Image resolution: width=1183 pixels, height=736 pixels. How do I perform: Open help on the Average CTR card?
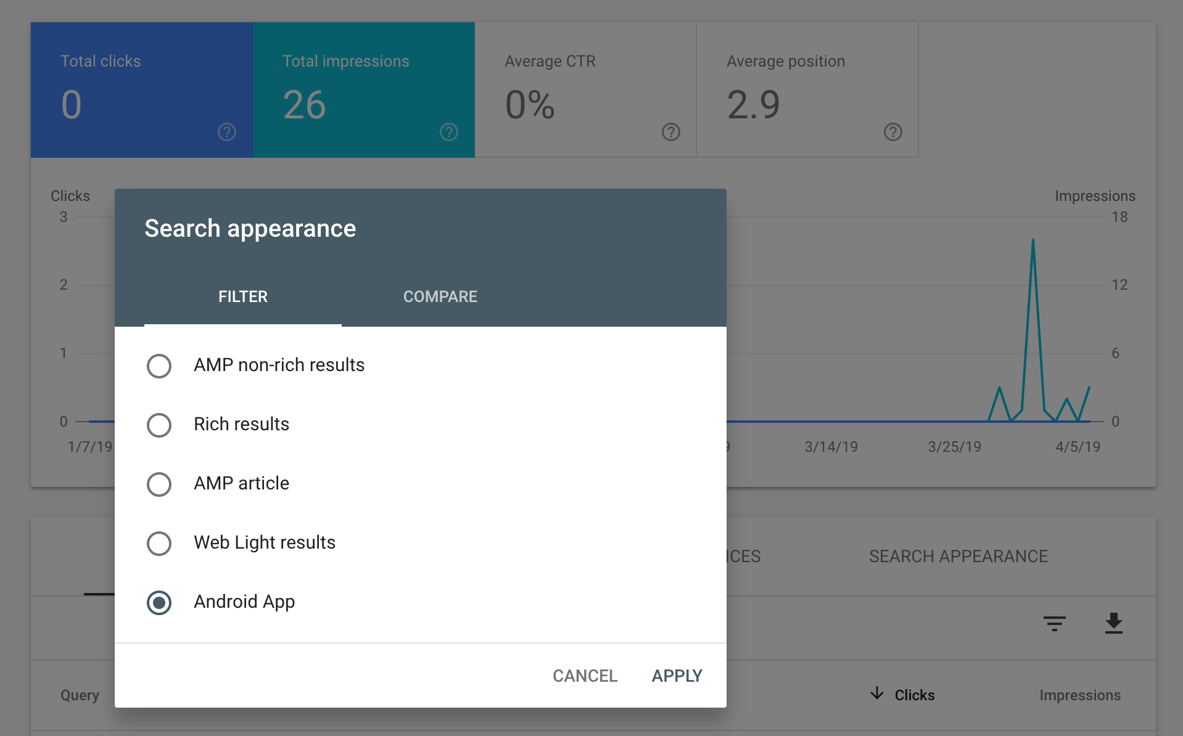tap(671, 132)
